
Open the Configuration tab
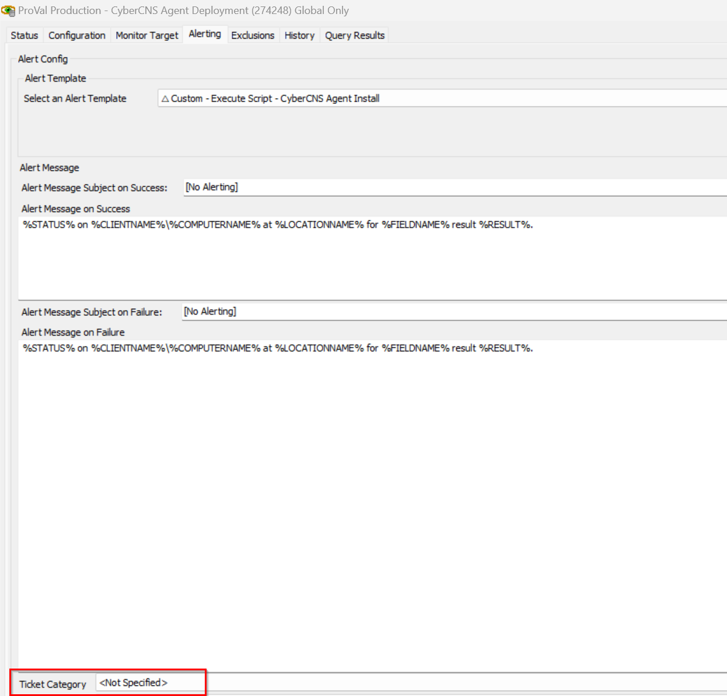(x=76, y=36)
